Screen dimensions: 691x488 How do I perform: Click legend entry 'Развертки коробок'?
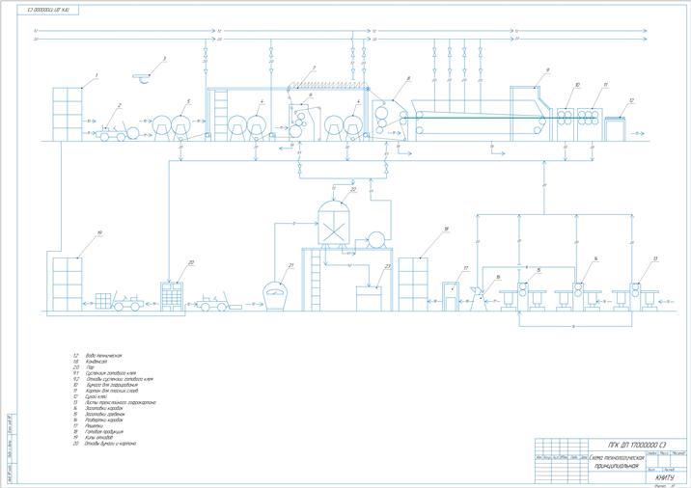tap(104, 420)
